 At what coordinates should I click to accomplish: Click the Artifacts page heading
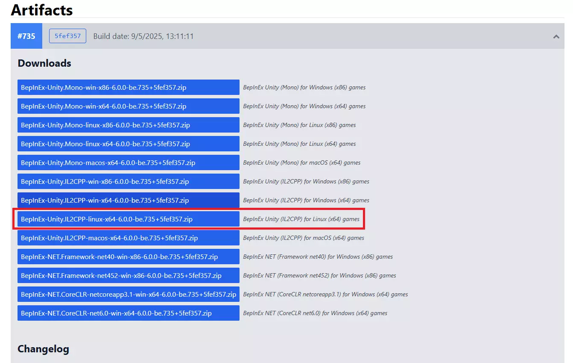point(42,10)
